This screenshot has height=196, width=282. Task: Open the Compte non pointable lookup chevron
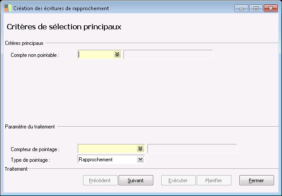tap(117, 55)
